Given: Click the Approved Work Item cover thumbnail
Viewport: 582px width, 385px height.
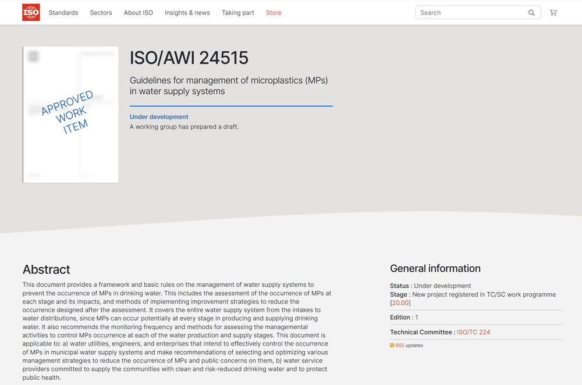Looking at the screenshot, I should point(70,115).
